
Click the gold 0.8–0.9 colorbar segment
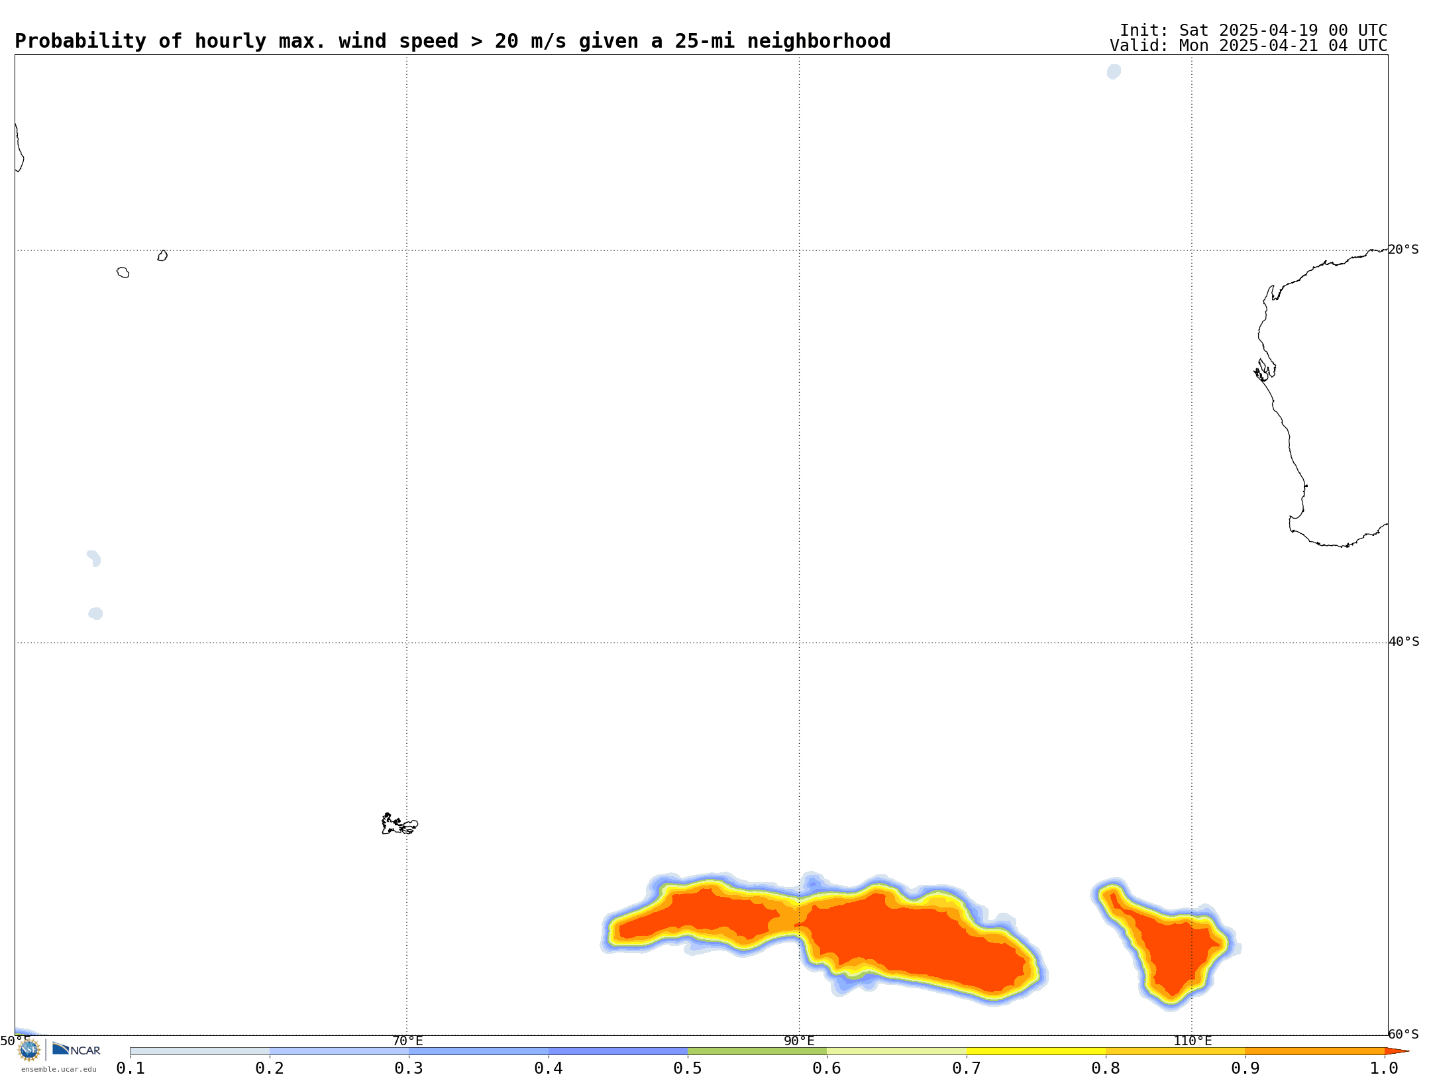pos(1175,1051)
